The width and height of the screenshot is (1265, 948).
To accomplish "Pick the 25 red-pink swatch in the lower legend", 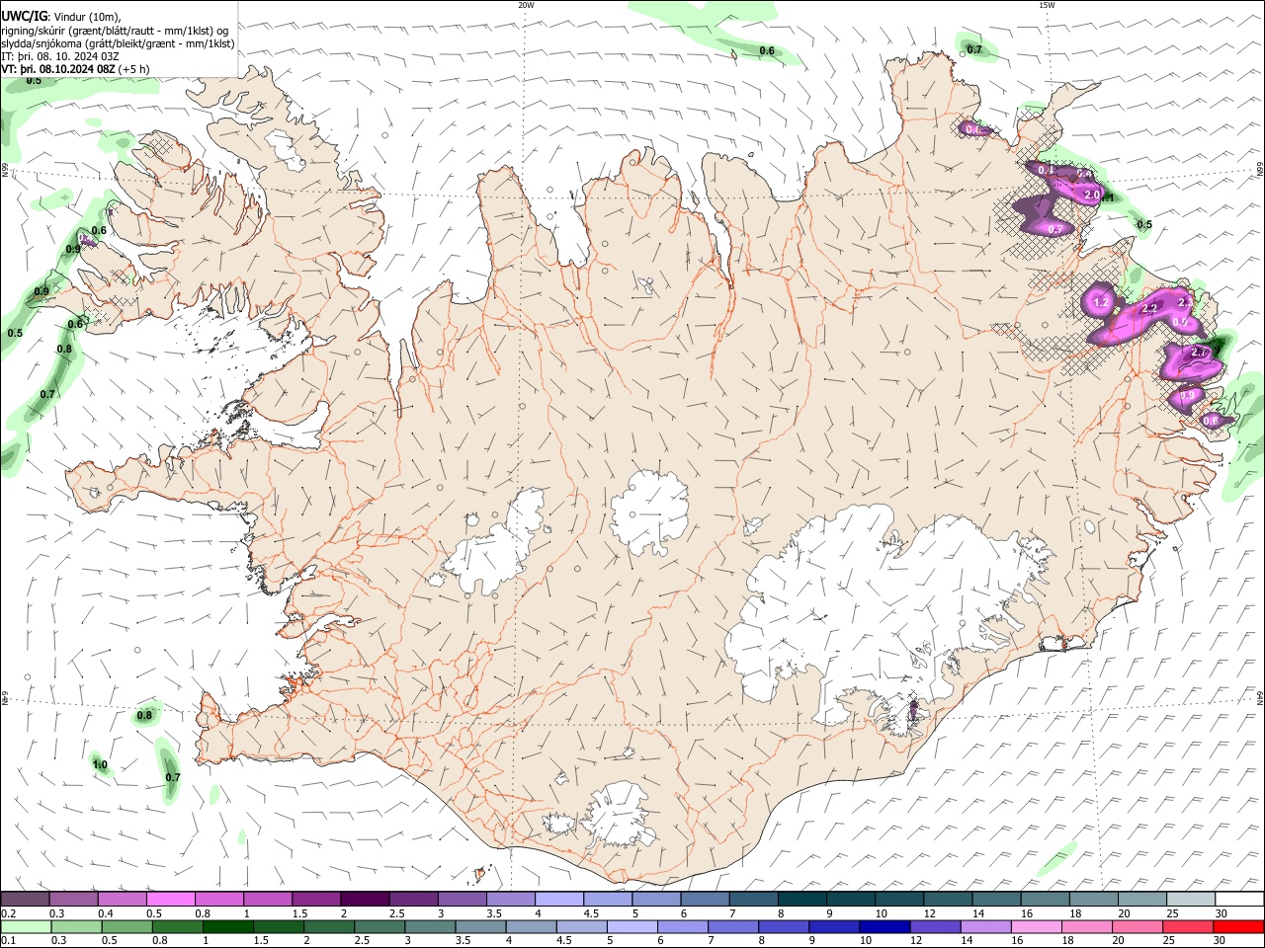I will pos(1187,927).
